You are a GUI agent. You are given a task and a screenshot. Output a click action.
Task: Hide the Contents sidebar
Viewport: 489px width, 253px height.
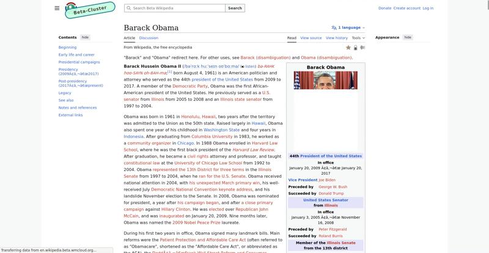pyautogui.click(x=85, y=37)
